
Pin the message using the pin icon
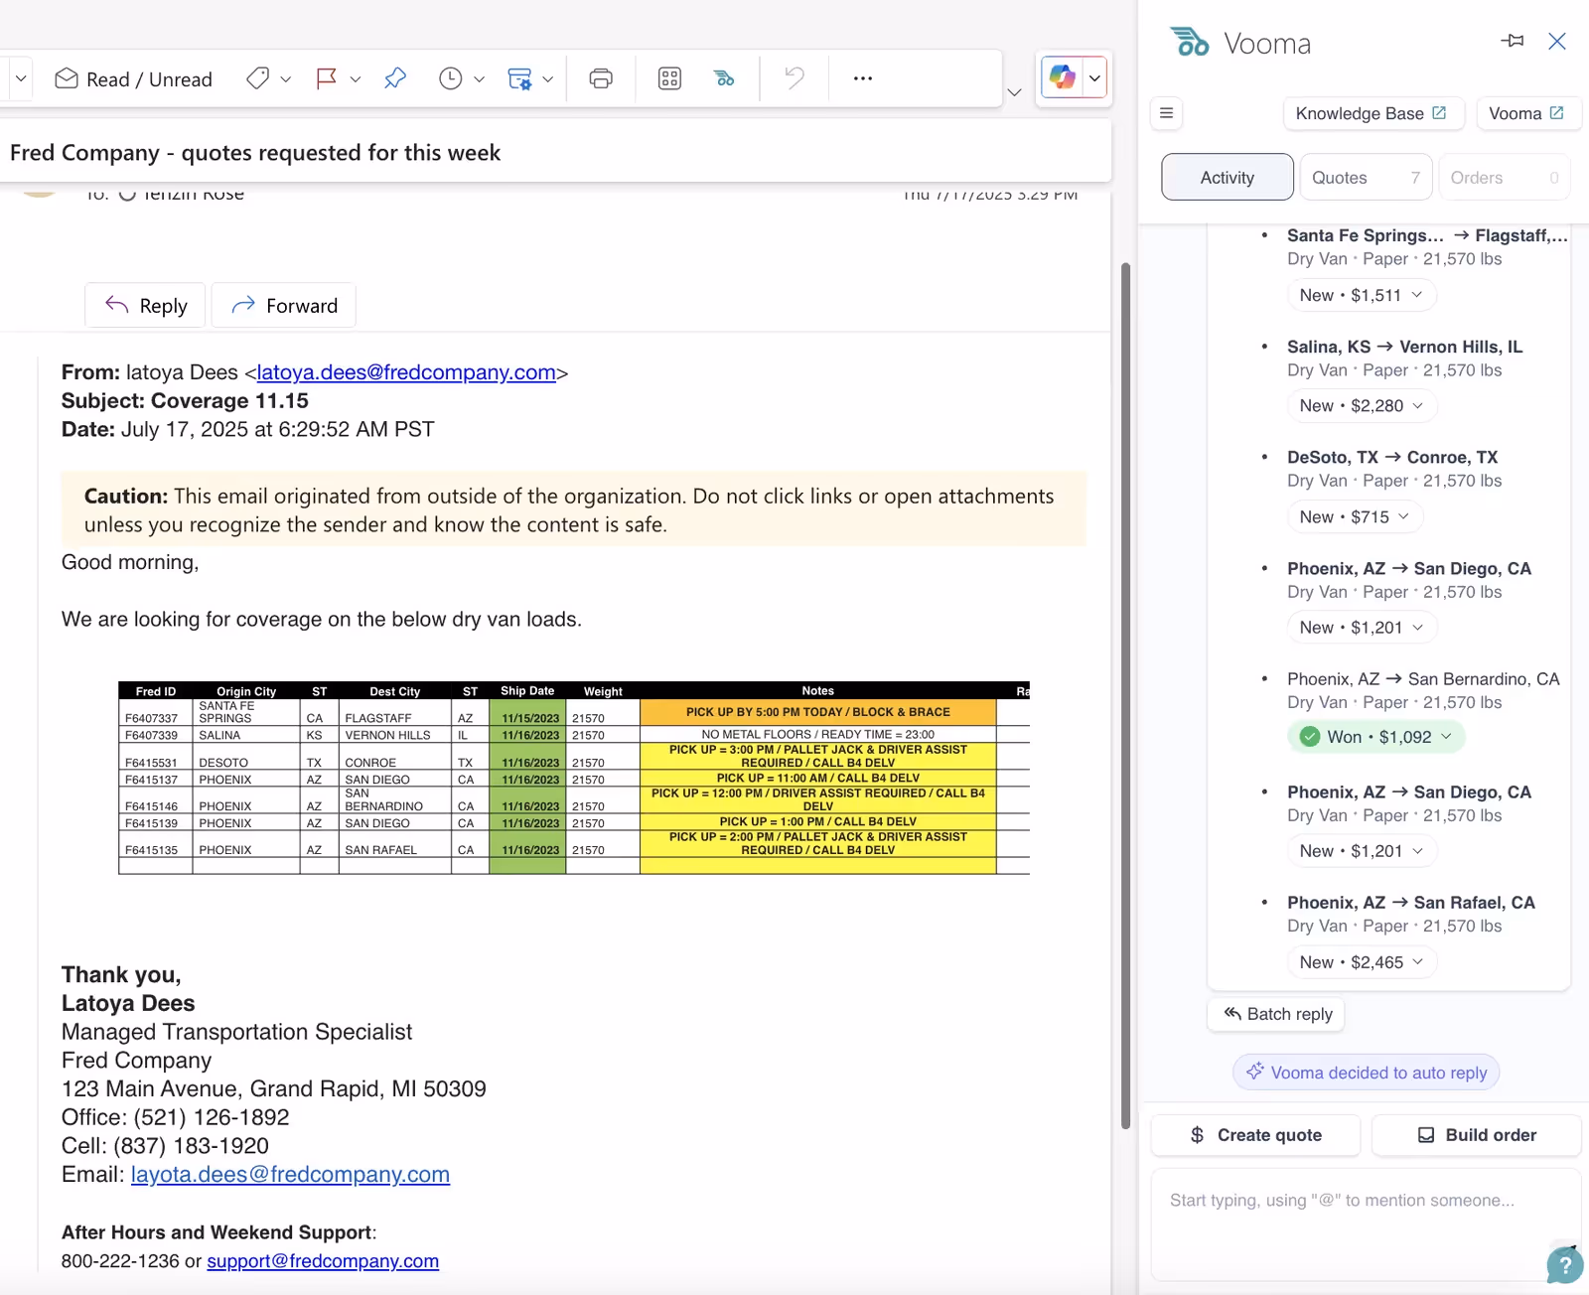(395, 78)
